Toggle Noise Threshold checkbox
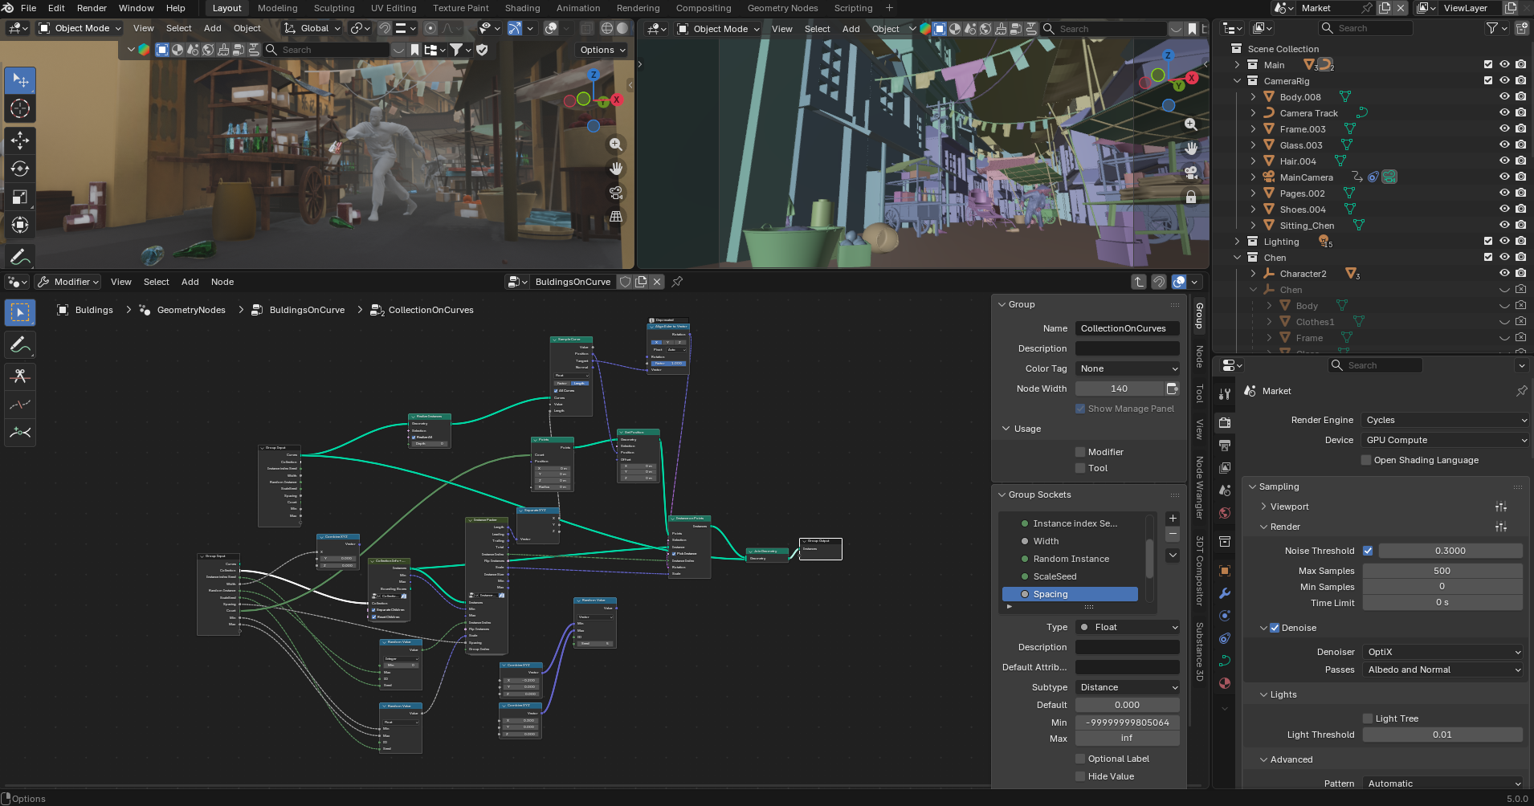The height and width of the screenshot is (806, 1534). click(x=1368, y=551)
